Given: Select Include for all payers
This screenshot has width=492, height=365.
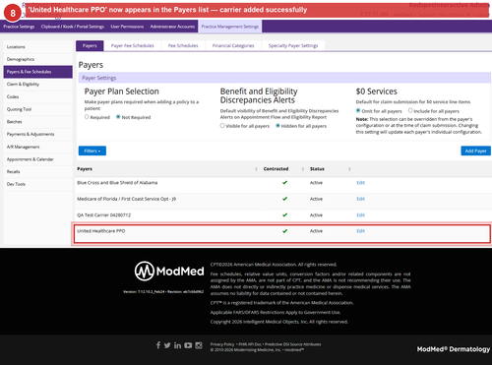Looking at the screenshot, I should click(x=410, y=110).
